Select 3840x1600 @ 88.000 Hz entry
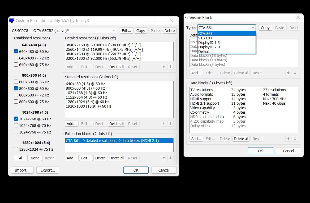310x203 pixels. (x=119, y=54)
